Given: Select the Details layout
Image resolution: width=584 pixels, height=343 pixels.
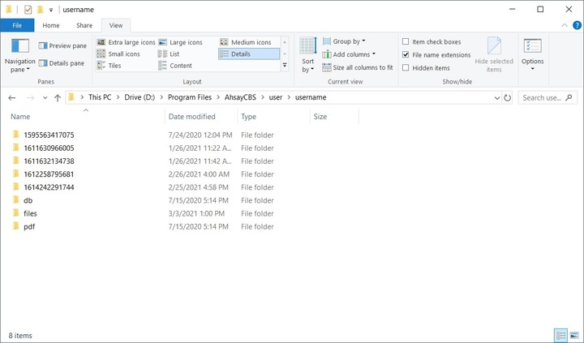Looking at the screenshot, I should [249, 54].
